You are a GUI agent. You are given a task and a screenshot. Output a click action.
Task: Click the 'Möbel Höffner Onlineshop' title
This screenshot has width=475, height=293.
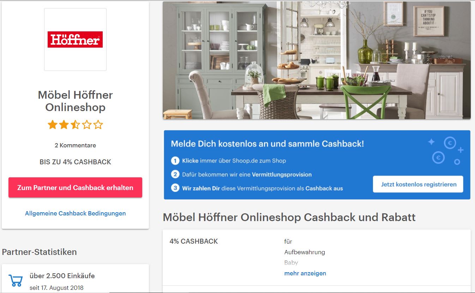tap(75, 101)
